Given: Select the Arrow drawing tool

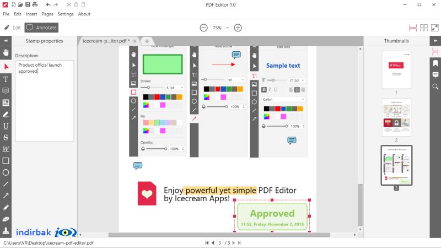Looking at the screenshot, I should click(6, 196).
